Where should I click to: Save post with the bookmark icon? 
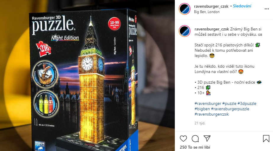point(266,139)
